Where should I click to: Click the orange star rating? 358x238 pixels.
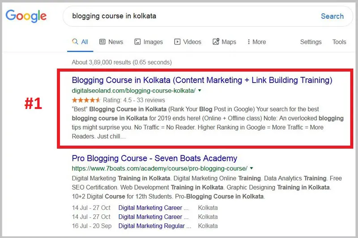86,100
